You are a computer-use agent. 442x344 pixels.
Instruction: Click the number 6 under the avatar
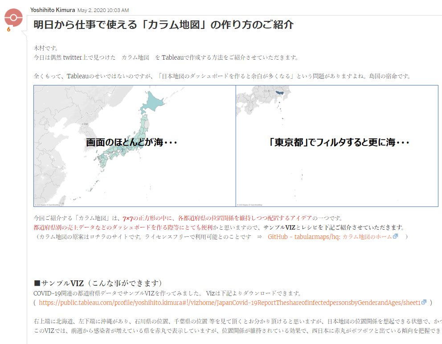point(9,29)
